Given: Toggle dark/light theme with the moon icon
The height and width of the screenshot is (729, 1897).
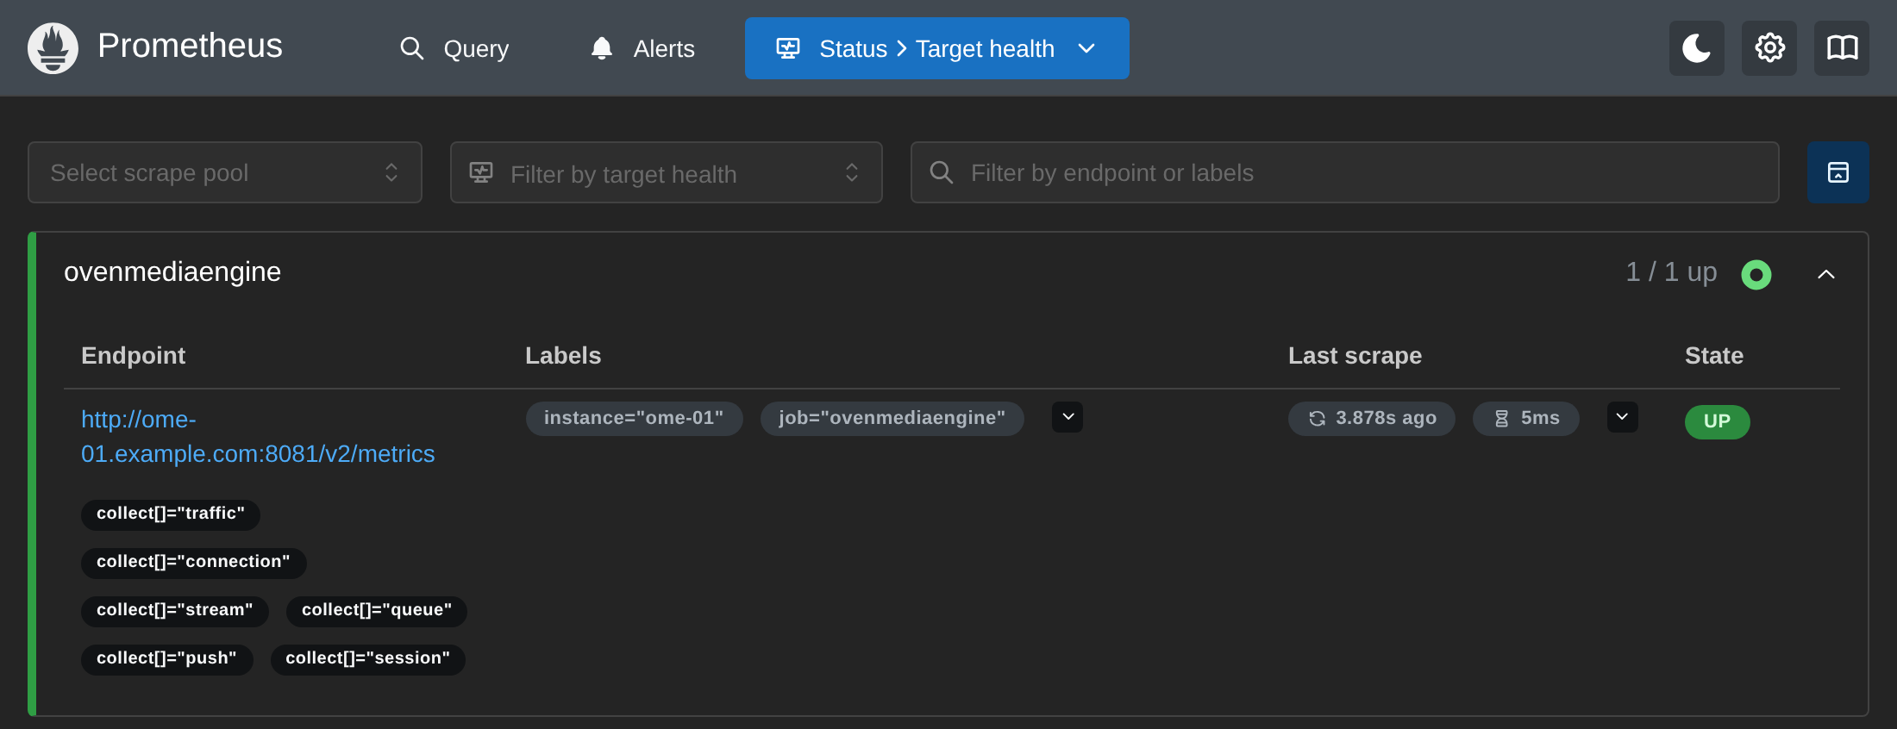Looking at the screenshot, I should (1696, 48).
